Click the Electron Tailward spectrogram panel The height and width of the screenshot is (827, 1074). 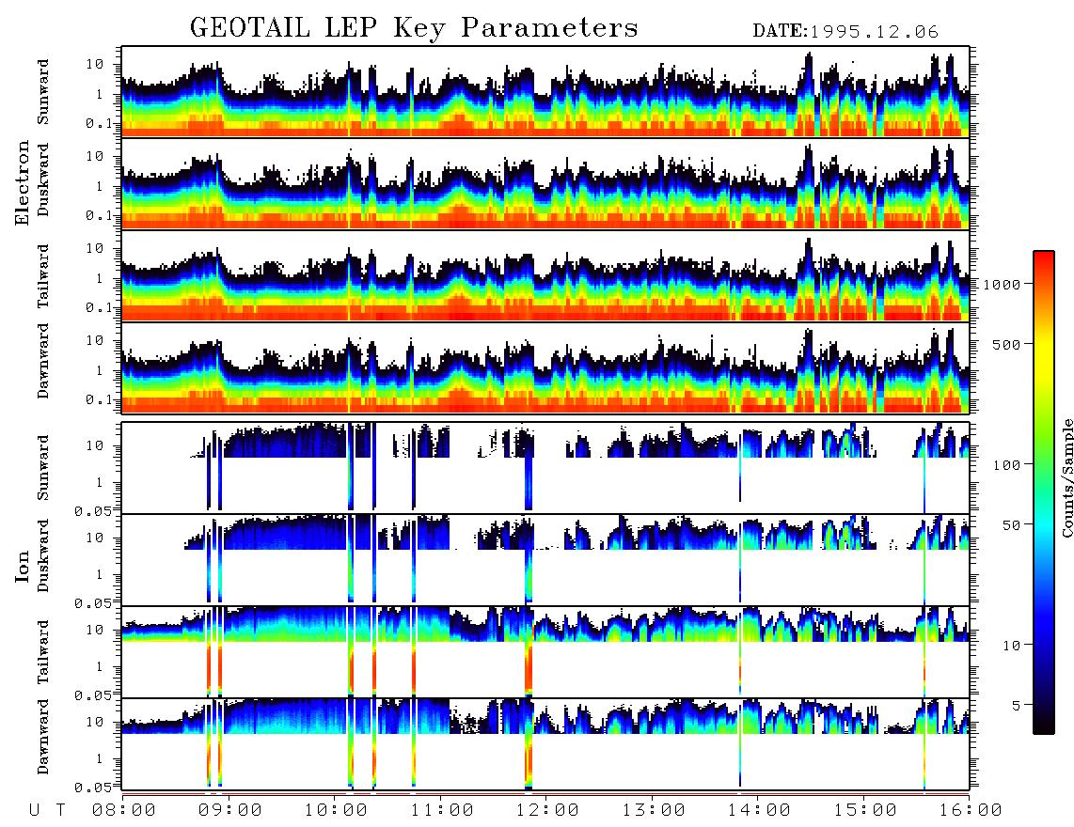pos(545,276)
